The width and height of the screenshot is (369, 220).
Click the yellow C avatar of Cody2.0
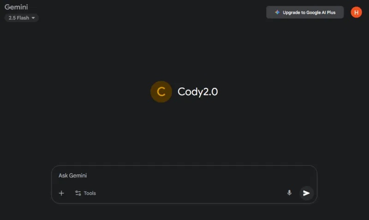click(161, 92)
